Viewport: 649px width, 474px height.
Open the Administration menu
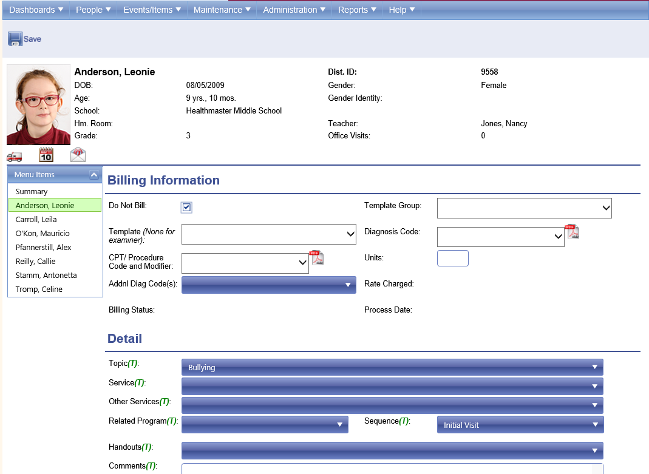tap(294, 10)
